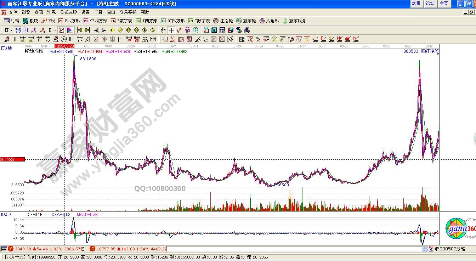Click the calculator icon in toolbar
This screenshot has height=261, width=476.
214,30
